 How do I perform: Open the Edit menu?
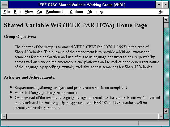coord(17,12)
